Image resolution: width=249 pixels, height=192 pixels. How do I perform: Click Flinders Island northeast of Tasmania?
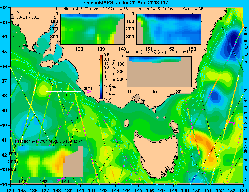click(174, 126)
